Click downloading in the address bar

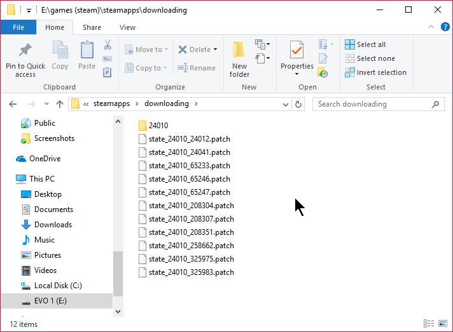pos(167,103)
